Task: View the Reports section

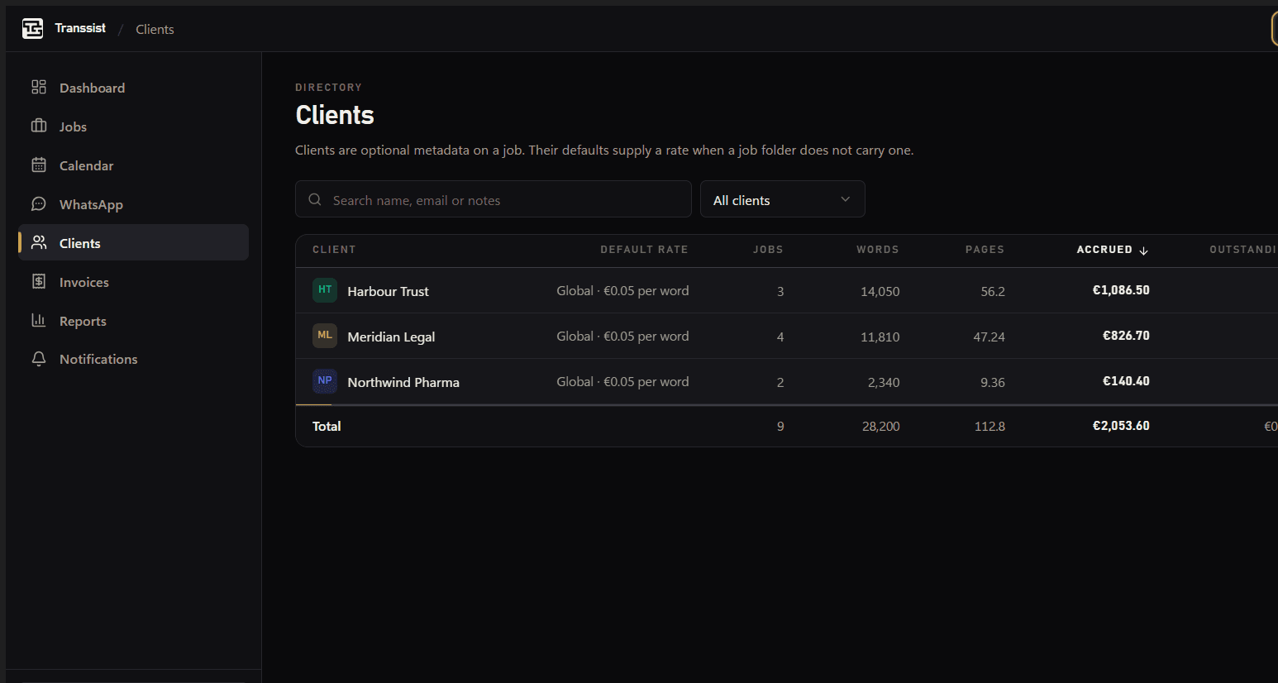Action: pyautogui.click(x=134, y=321)
